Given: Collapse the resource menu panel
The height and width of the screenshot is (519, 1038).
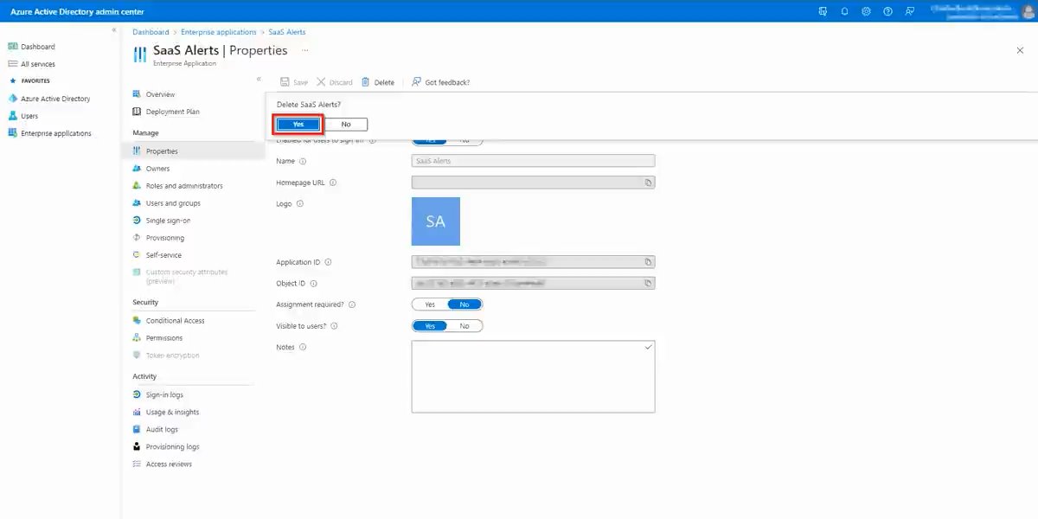Looking at the screenshot, I should (x=259, y=80).
